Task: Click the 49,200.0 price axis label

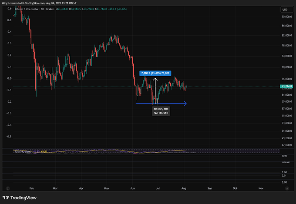Action: click(286, 138)
